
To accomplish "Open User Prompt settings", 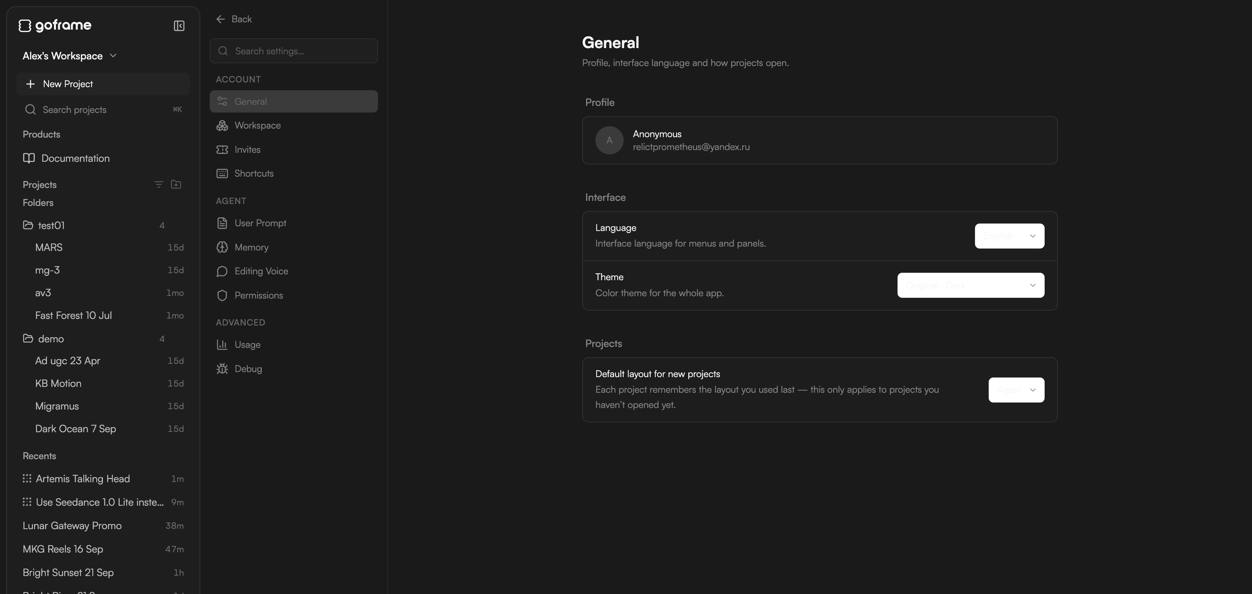I will click(x=293, y=223).
